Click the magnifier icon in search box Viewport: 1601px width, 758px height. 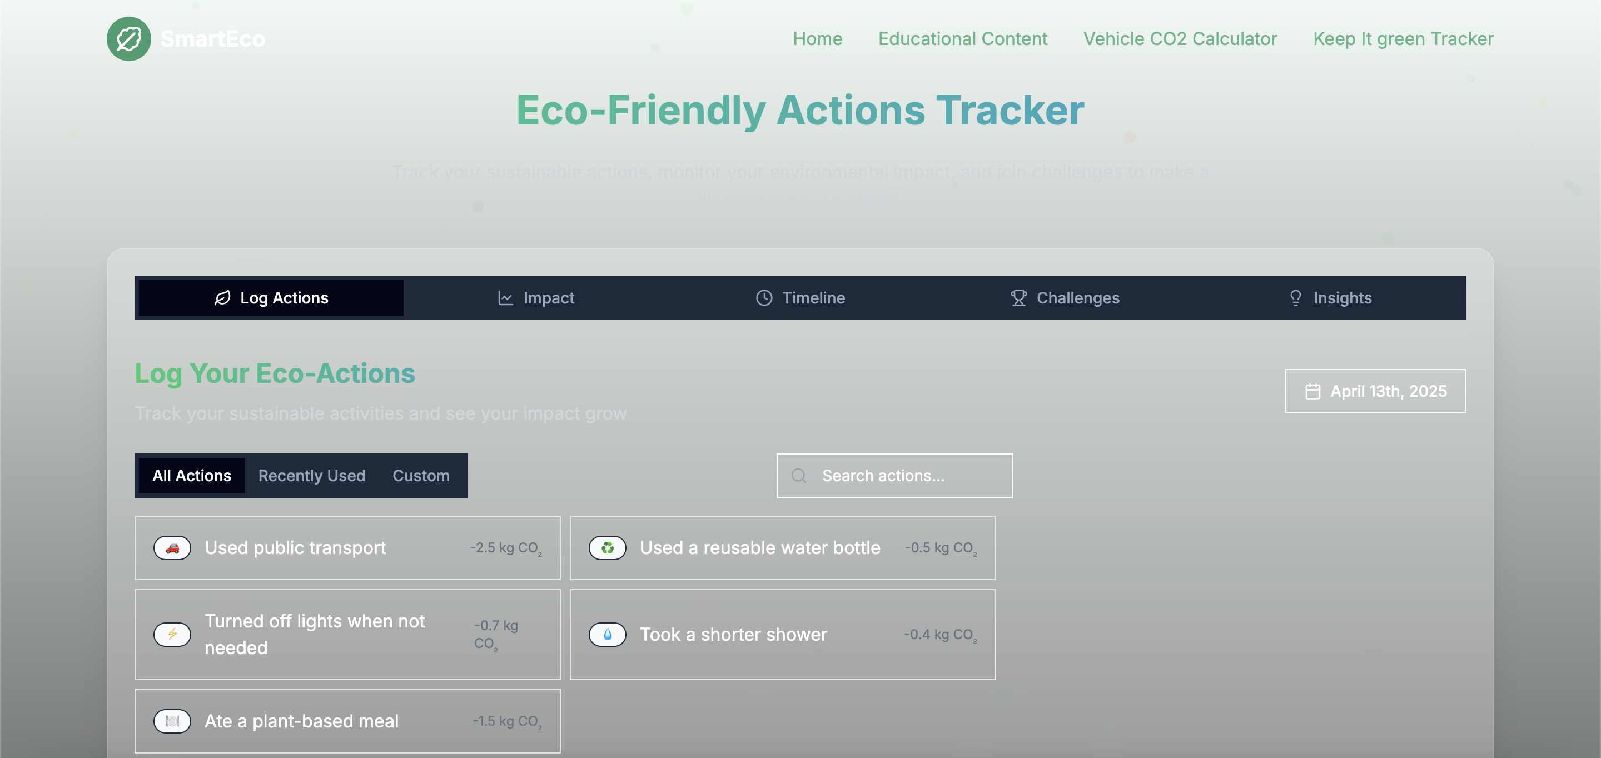[x=799, y=476]
